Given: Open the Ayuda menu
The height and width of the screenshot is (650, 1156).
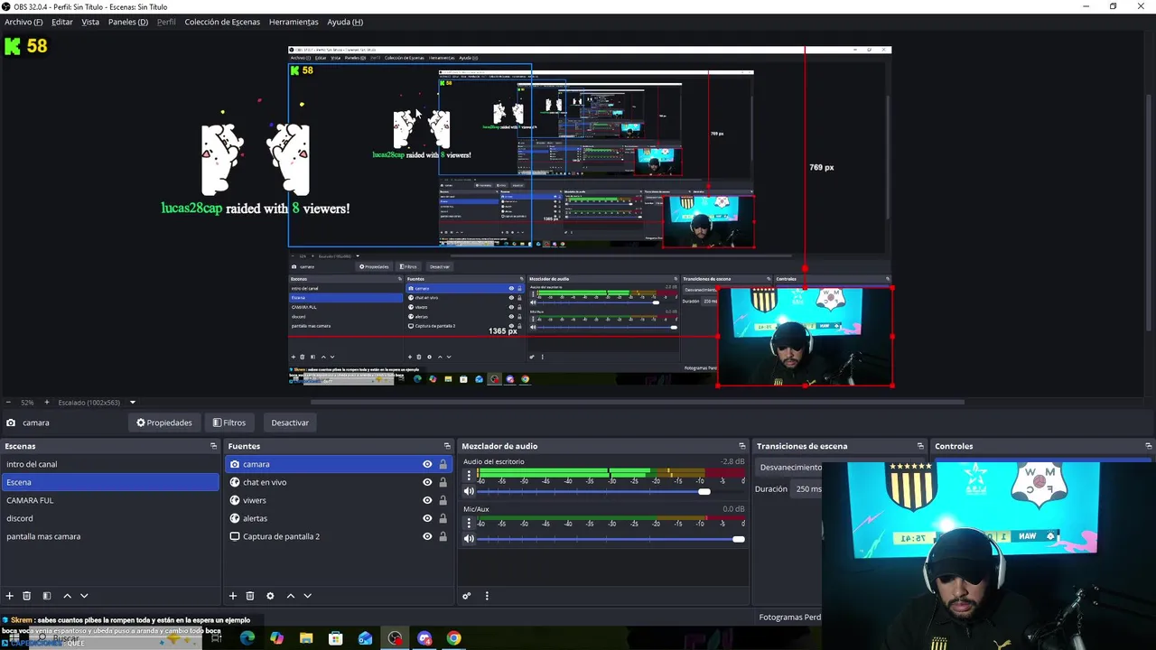Looking at the screenshot, I should point(345,22).
